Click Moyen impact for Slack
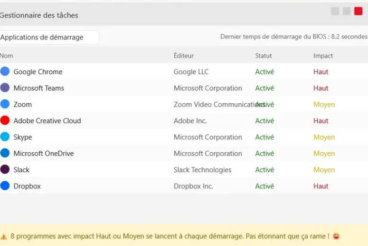The width and height of the screenshot is (368, 246). pyautogui.click(x=324, y=170)
